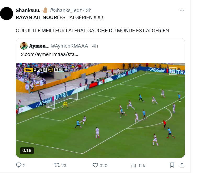Open Shanksuu's black profile avatar
198x173 pixels.
[7, 14]
